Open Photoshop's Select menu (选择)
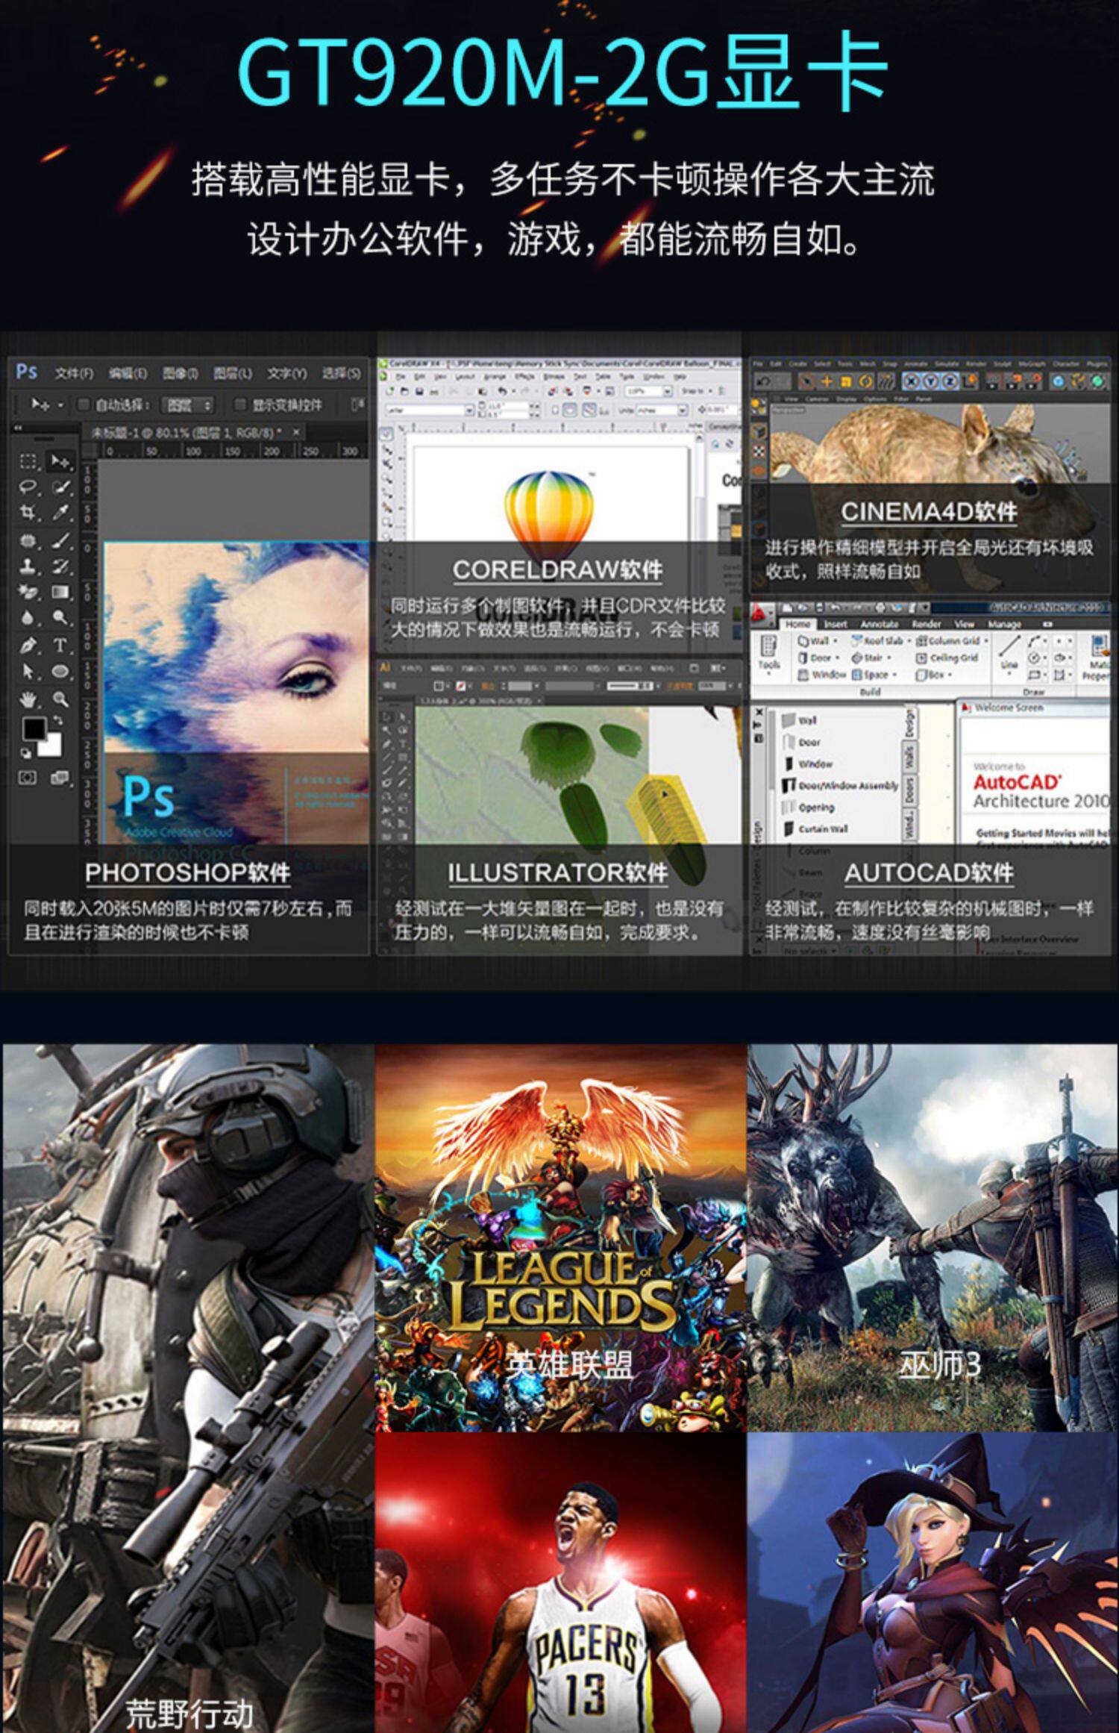 [x=341, y=373]
